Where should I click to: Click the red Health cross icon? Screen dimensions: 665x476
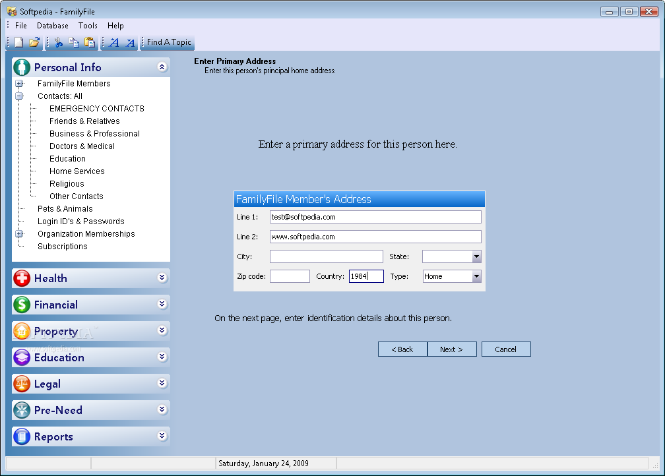point(22,278)
